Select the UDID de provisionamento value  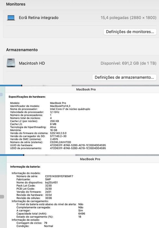(x=78, y=148)
